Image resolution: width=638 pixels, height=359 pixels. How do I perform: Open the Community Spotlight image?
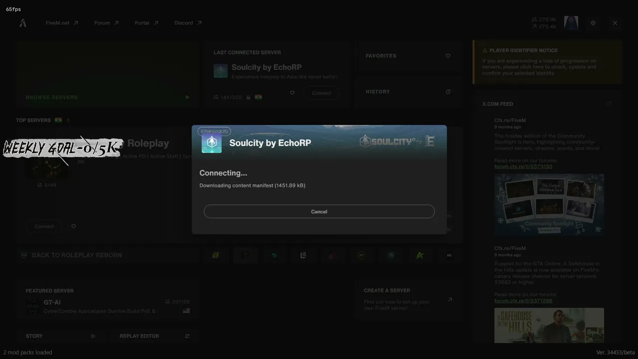tap(549, 204)
